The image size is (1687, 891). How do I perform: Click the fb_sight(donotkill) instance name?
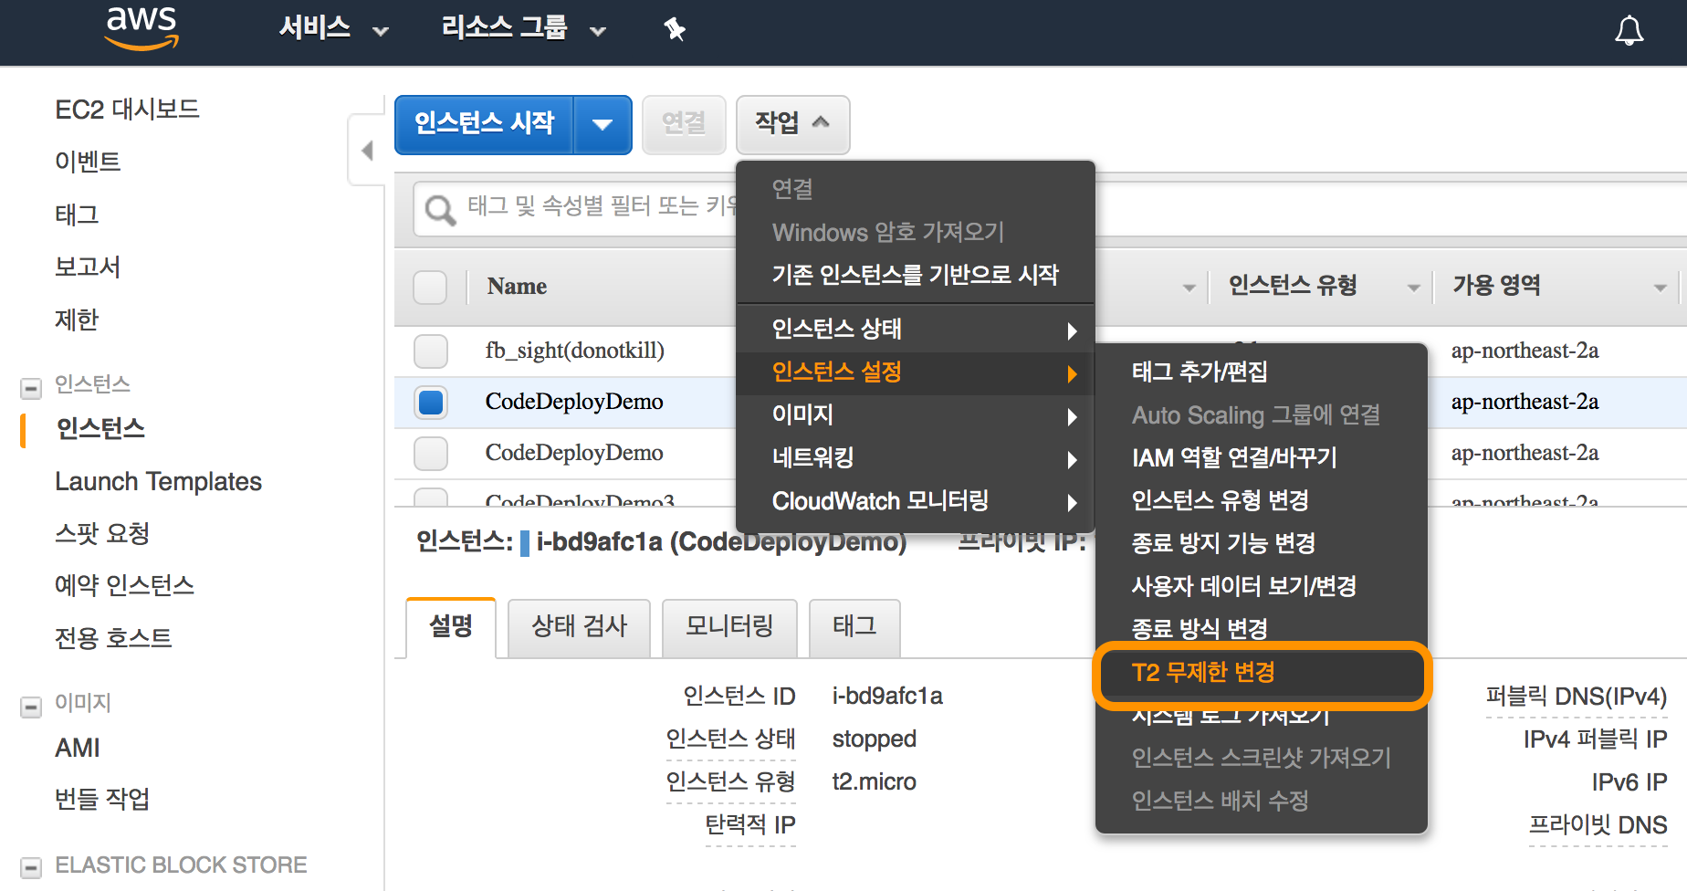575,351
